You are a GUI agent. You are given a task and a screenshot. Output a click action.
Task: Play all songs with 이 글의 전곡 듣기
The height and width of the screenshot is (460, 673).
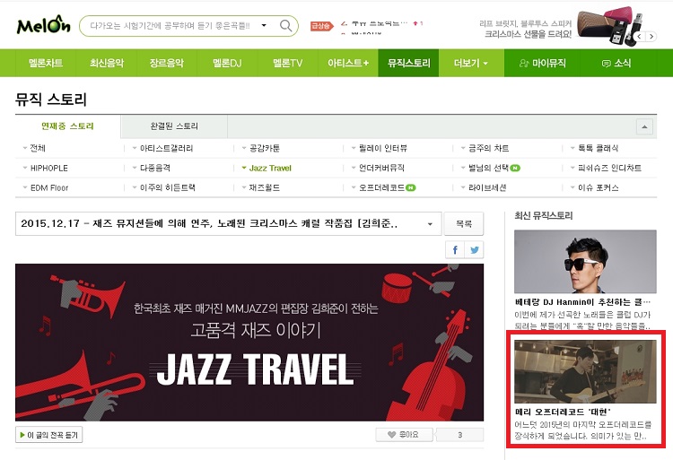[x=48, y=435]
